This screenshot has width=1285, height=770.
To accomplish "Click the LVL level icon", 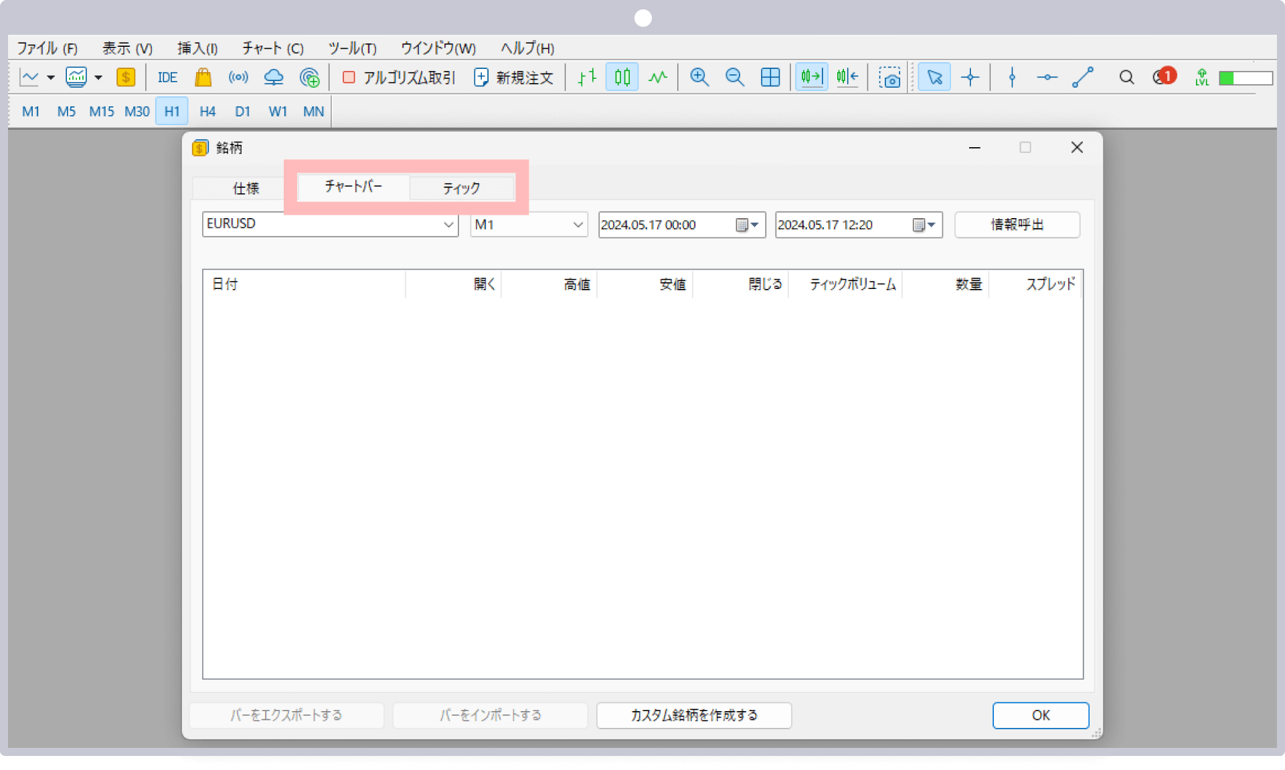I will tap(1202, 78).
